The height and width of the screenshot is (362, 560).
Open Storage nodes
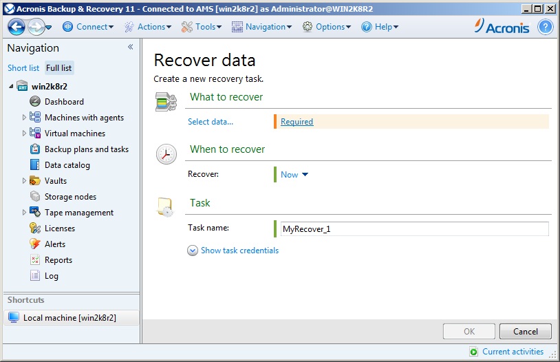click(70, 197)
